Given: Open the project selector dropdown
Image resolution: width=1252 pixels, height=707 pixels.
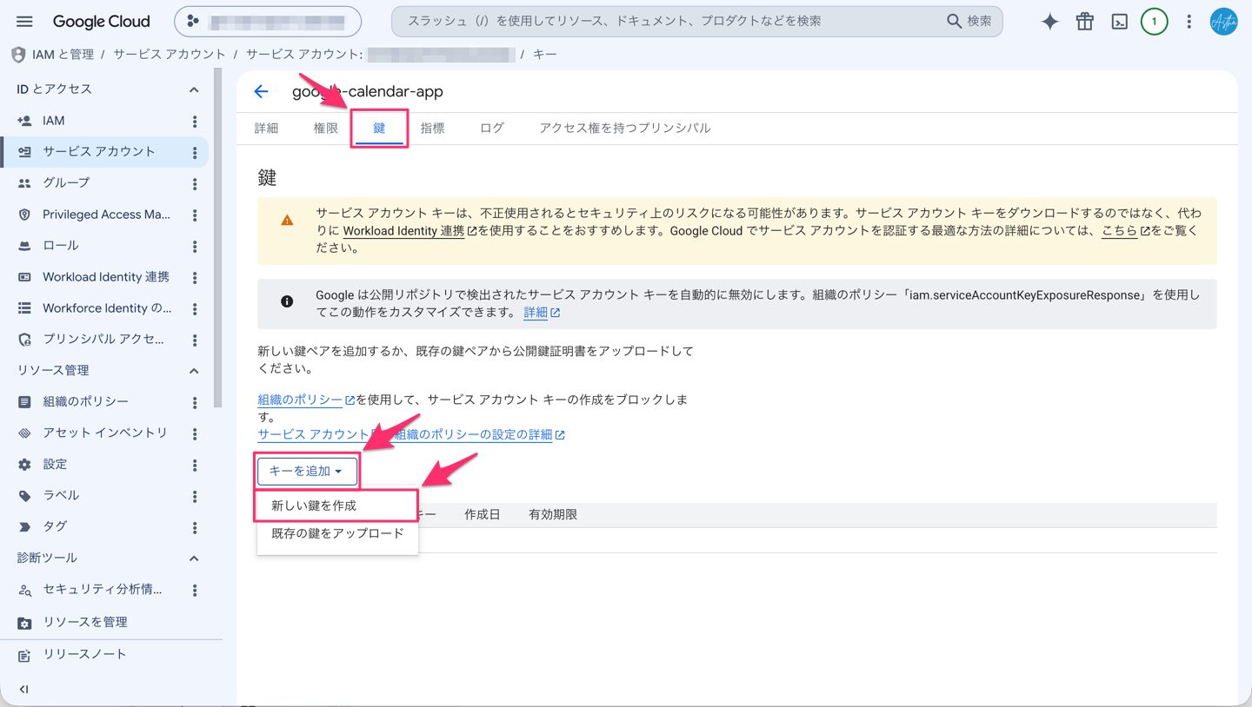Looking at the screenshot, I should tap(268, 22).
